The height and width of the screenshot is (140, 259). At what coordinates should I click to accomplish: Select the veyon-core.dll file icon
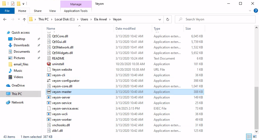click(x=49, y=86)
